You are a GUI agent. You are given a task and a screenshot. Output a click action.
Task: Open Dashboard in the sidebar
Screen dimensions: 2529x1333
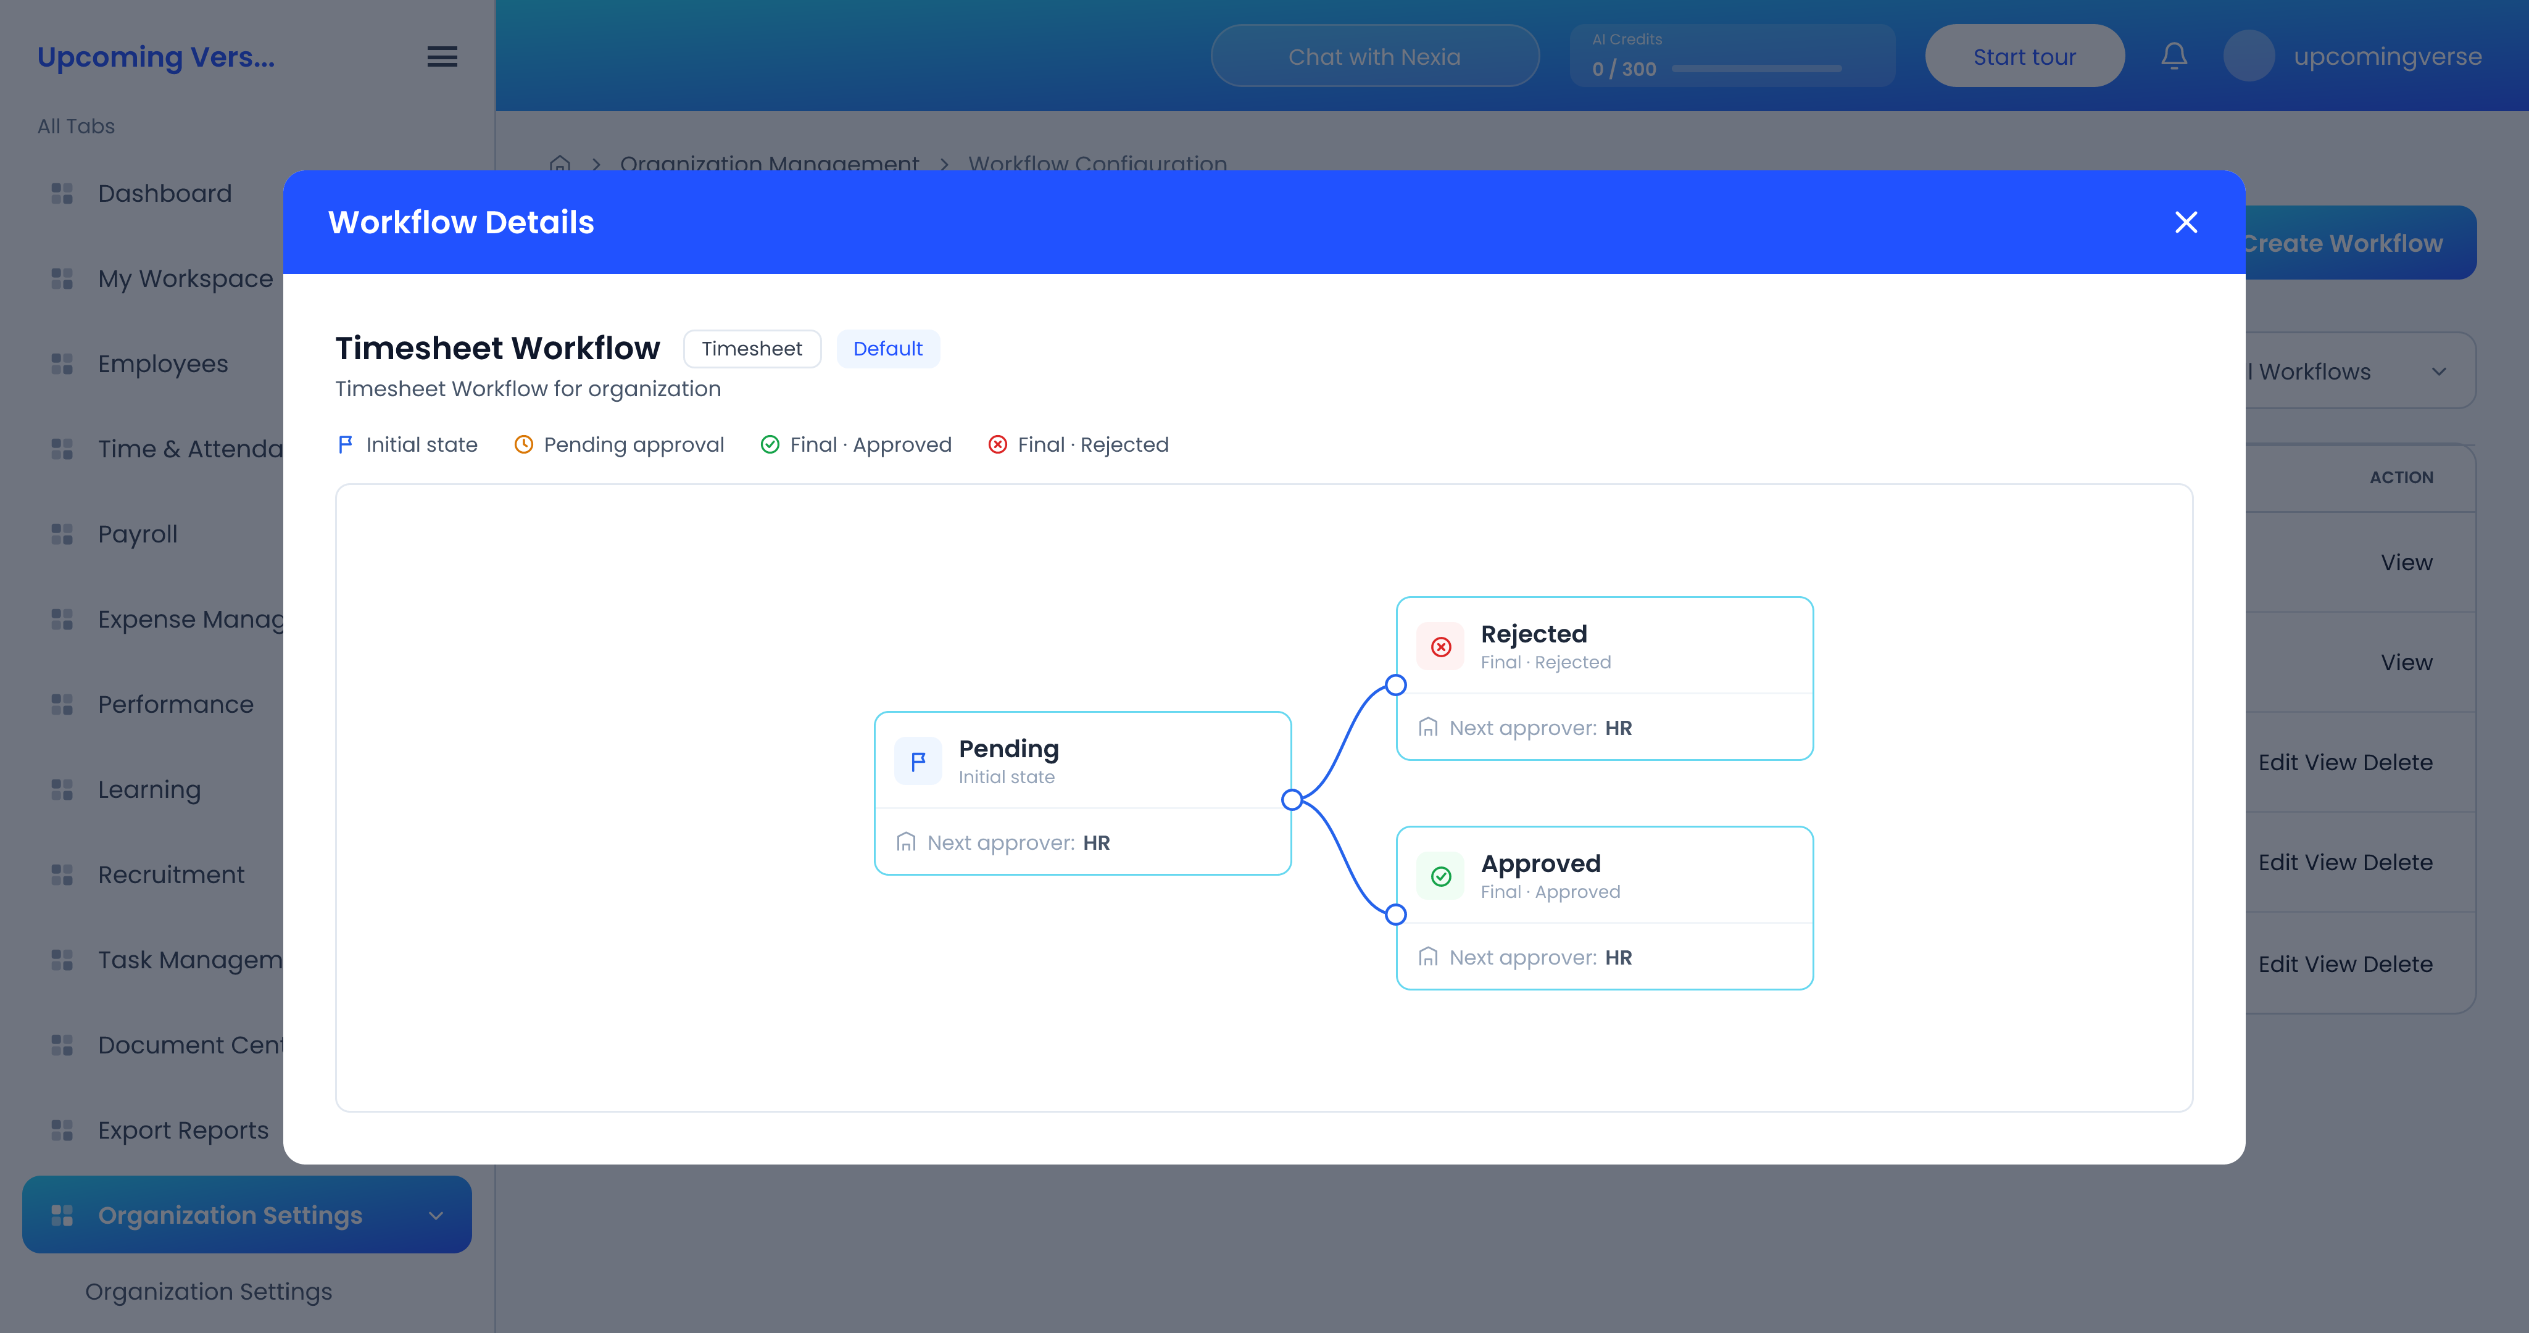click(x=165, y=193)
